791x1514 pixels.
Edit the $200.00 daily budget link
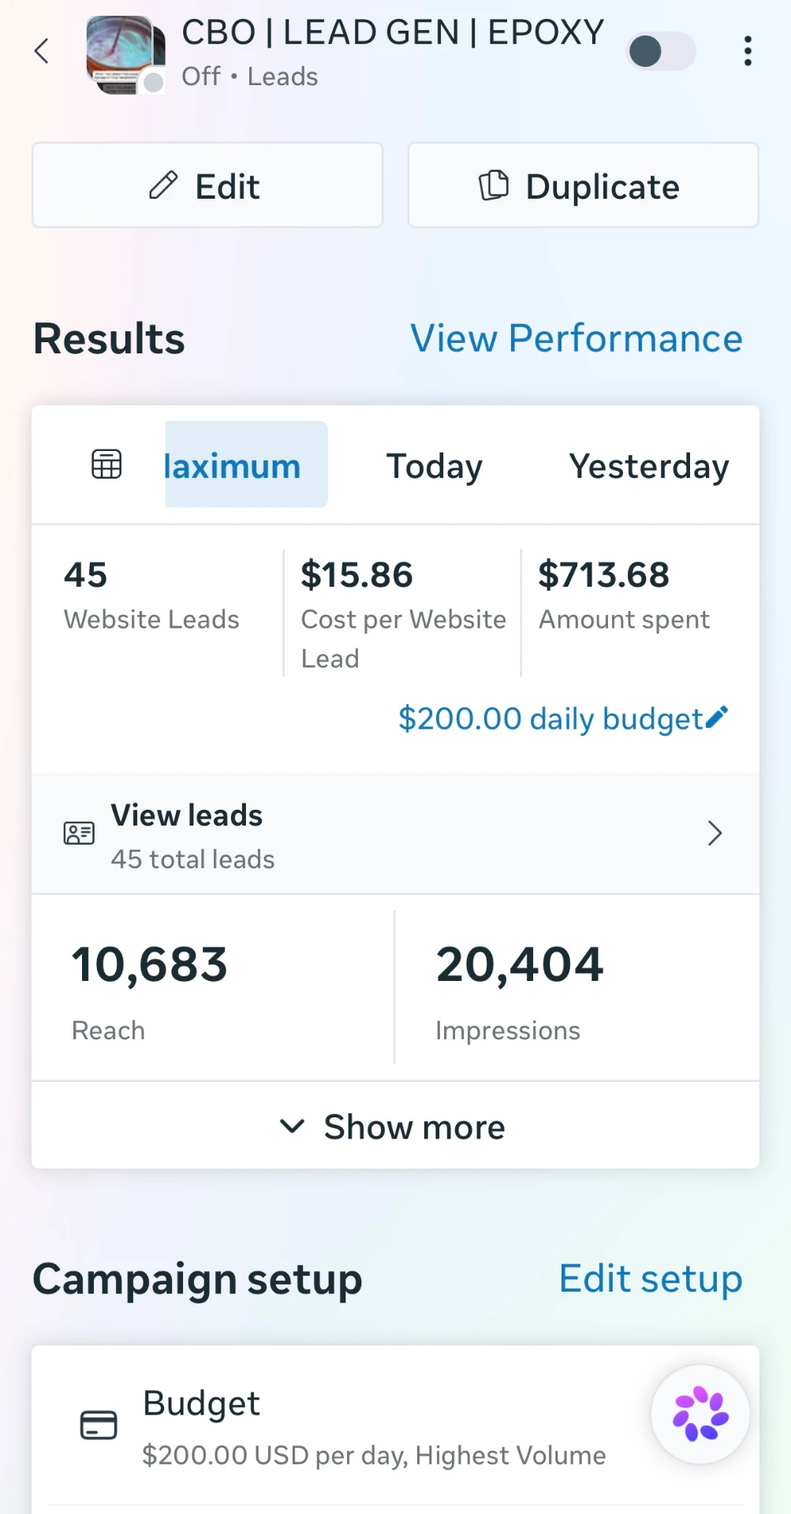click(x=563, y=718)
